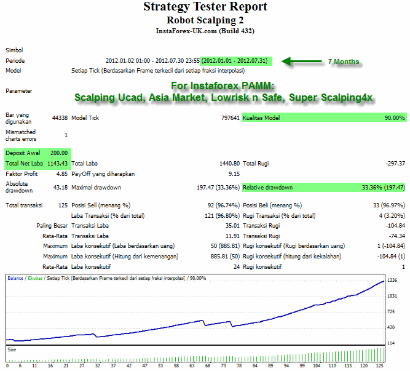Screen dimensions: 410x371
Task: Click the 'Simbol' label
Action: [14, 50]
